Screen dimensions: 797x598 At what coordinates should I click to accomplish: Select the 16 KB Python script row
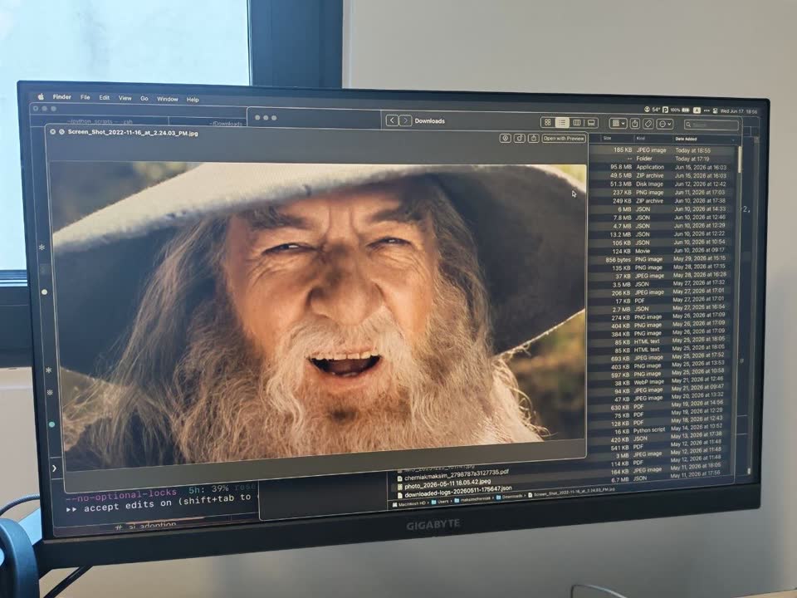[661, 430]
